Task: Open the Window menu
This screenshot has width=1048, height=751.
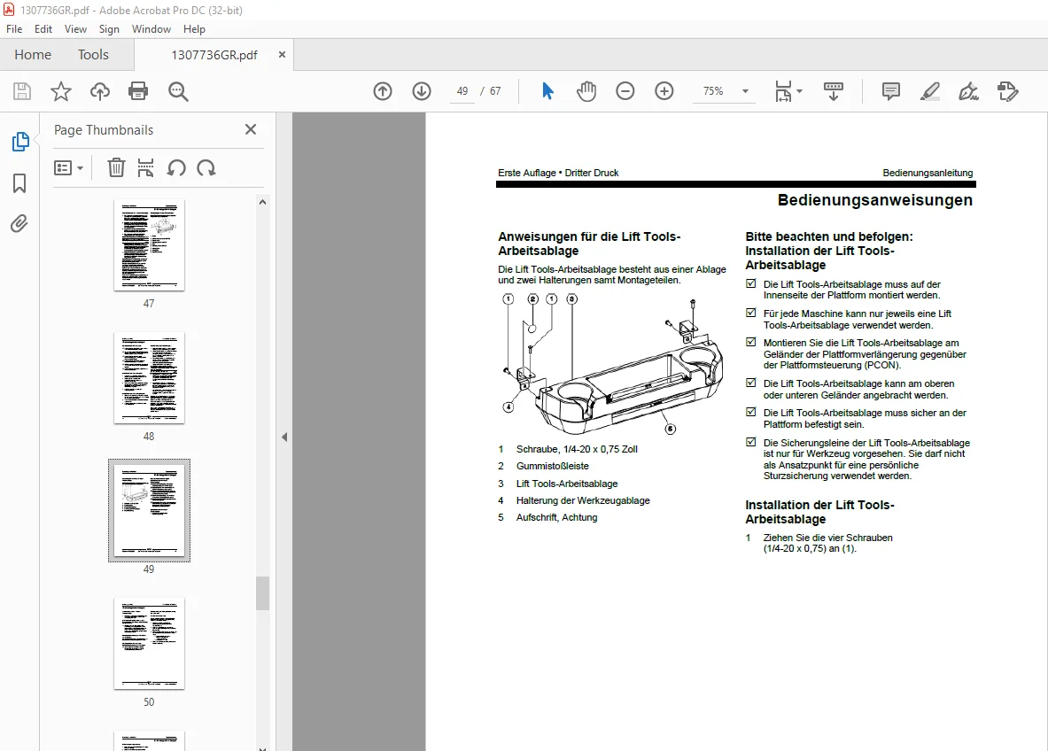Action: tap(151, 28)
